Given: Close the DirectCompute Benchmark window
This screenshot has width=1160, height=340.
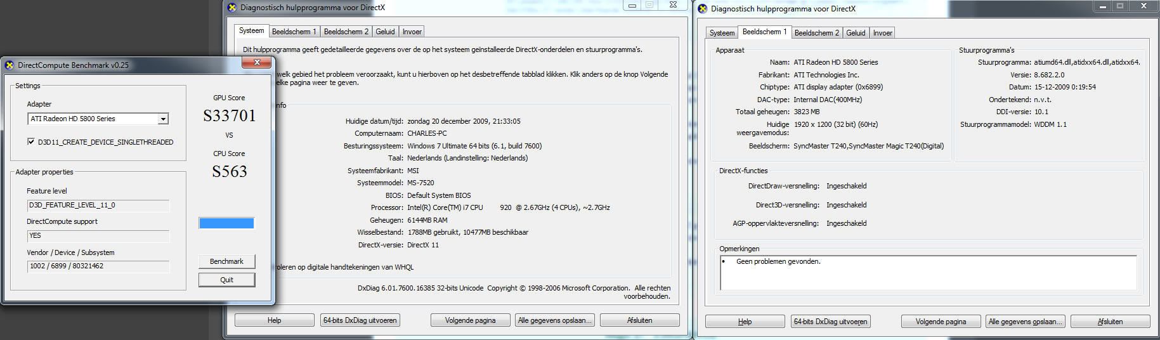Looking at the screenshot, I should click(257, 62).
